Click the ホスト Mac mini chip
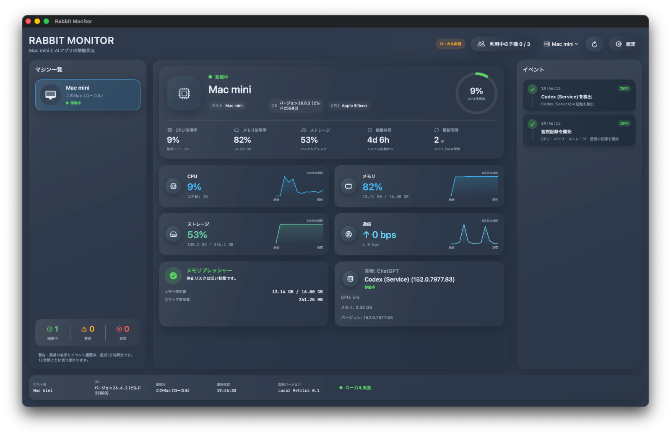671x436 pixels. [227, 106]
